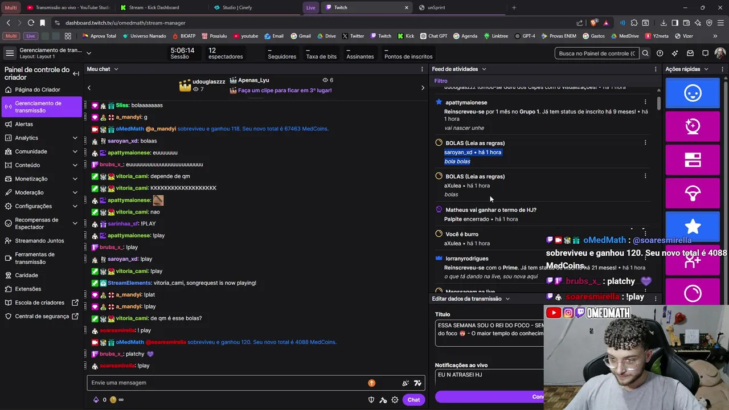
Task: Open Escola de criadores external link
Action: point(41,302)
